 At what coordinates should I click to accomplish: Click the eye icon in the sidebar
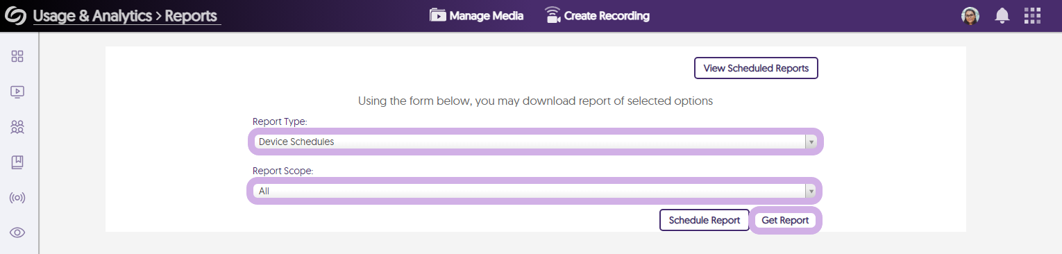(x=17, y=232)
